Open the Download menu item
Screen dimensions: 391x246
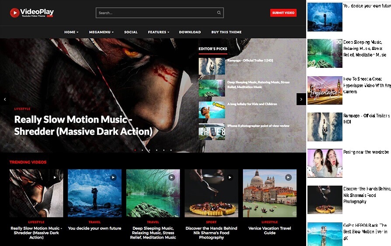[190, 32]
